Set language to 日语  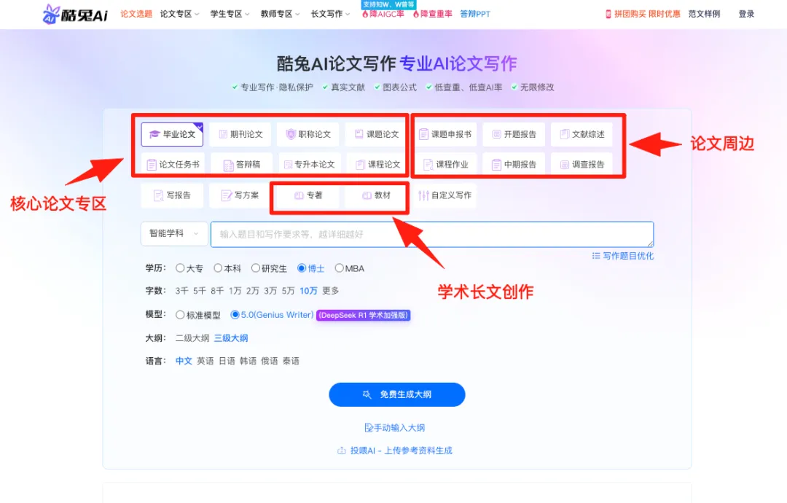(x=227, y=361)
